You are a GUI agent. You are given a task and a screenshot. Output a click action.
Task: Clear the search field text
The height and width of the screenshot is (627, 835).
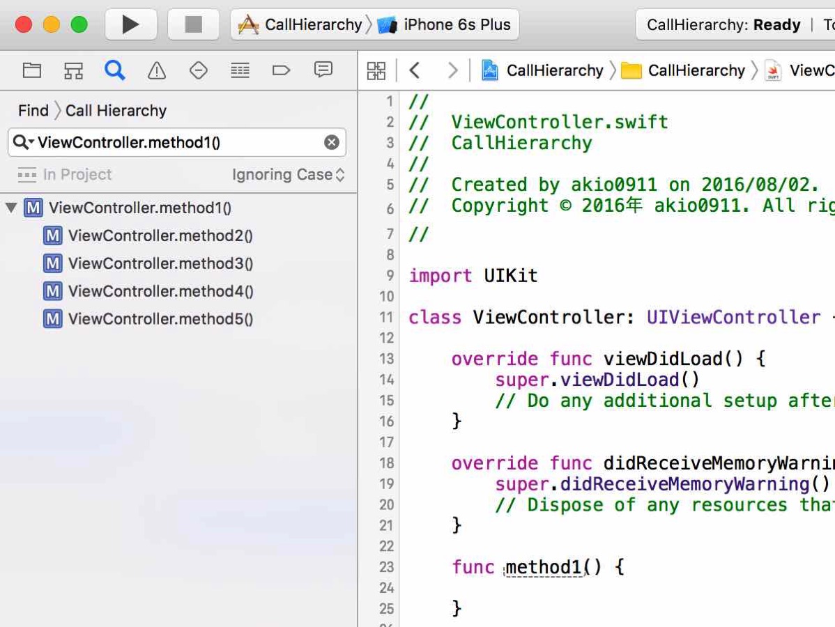pos(332,142)
